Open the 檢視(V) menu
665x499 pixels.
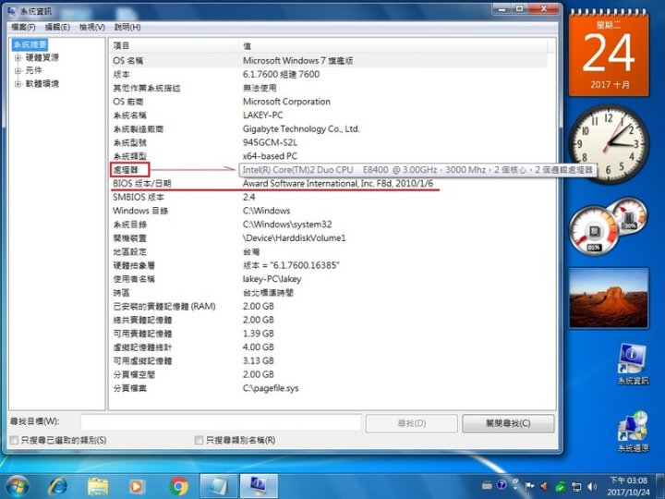pyautogui.click(x=92, y=27)
